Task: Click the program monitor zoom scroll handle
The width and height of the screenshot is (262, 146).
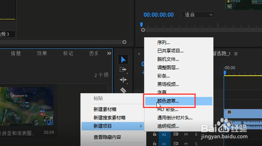Action: point(143,30)
